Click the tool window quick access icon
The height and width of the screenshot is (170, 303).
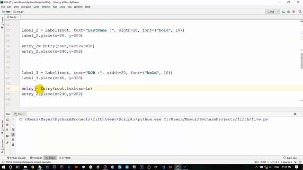coord(3,162)
